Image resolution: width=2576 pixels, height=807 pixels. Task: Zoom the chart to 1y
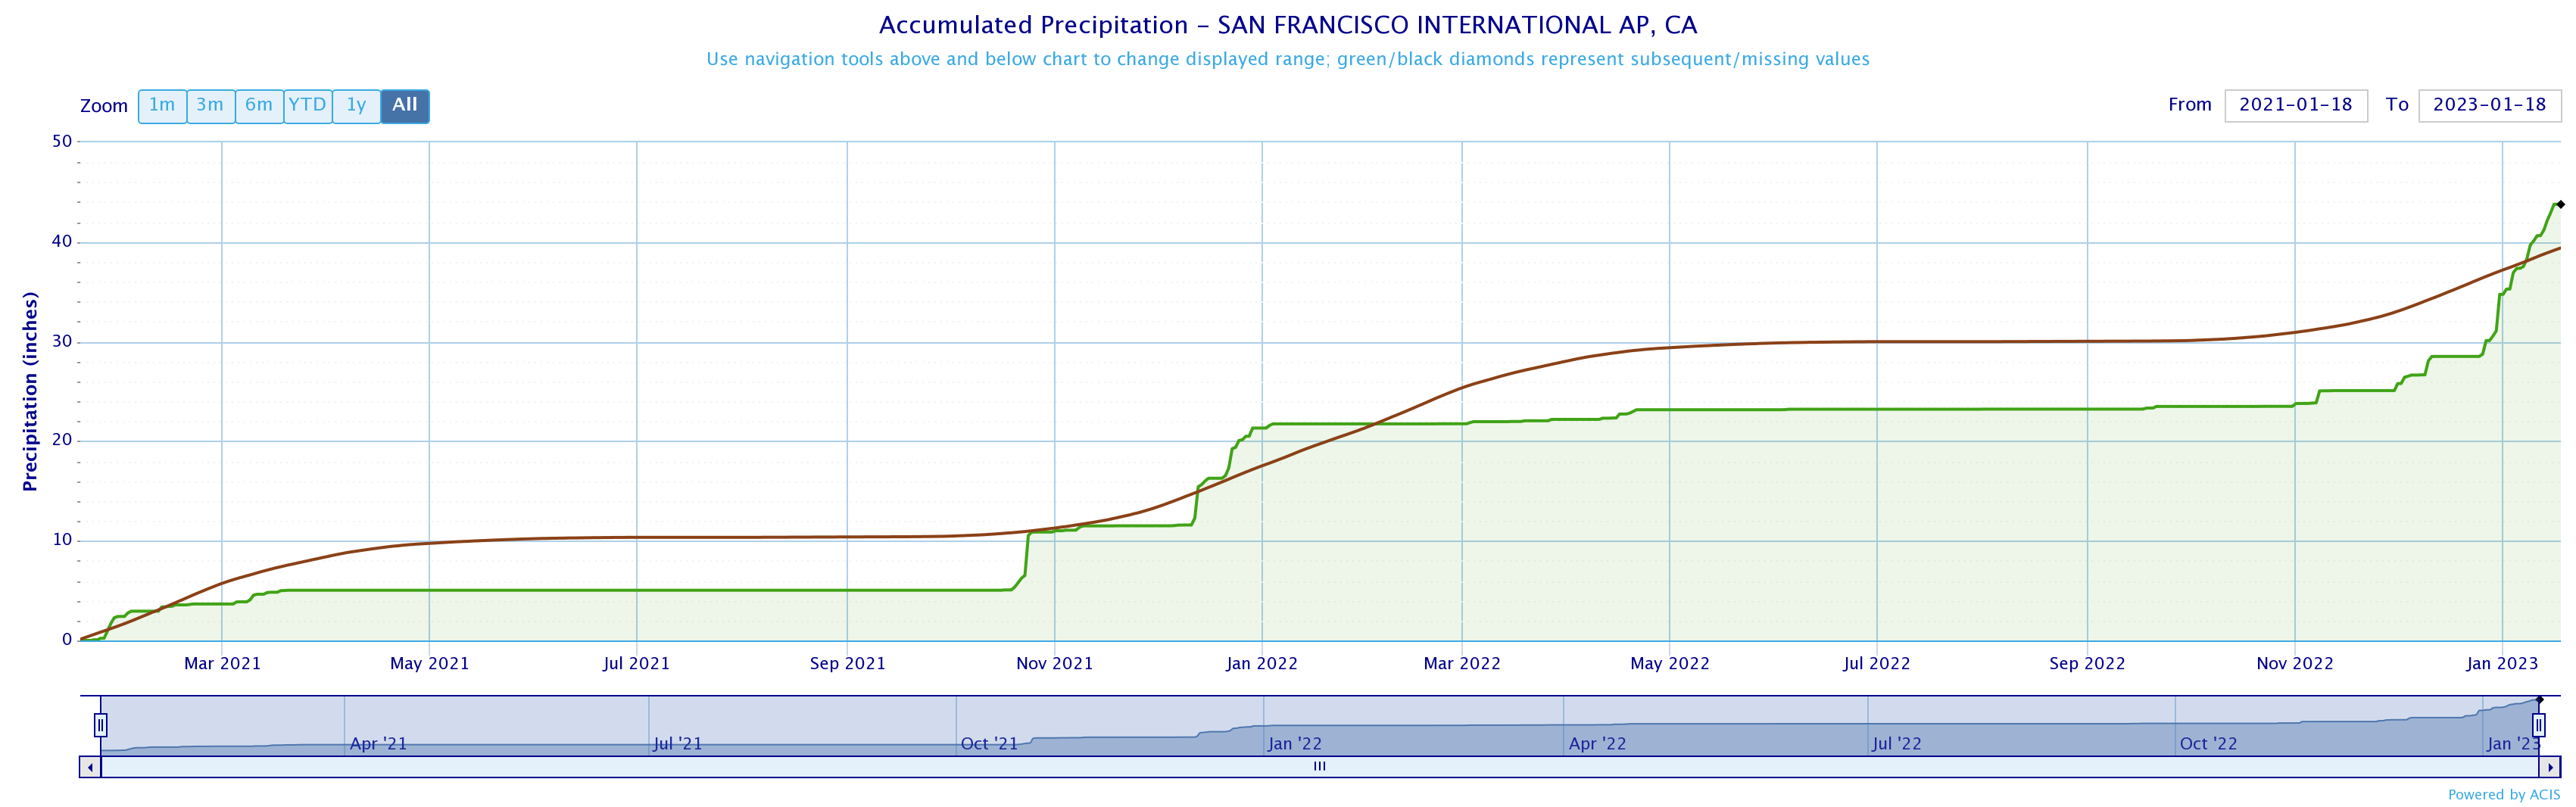[356, 106]
